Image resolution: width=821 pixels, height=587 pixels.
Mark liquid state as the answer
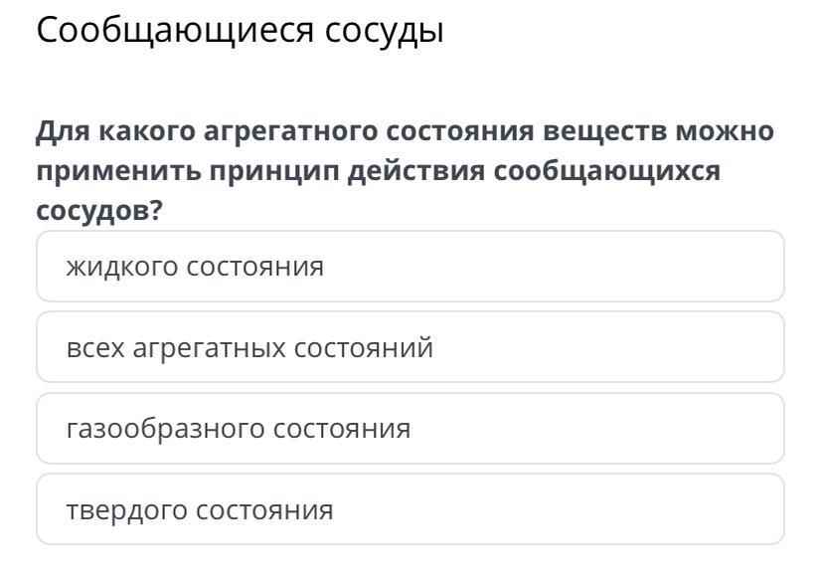click(x=410, y=267)
